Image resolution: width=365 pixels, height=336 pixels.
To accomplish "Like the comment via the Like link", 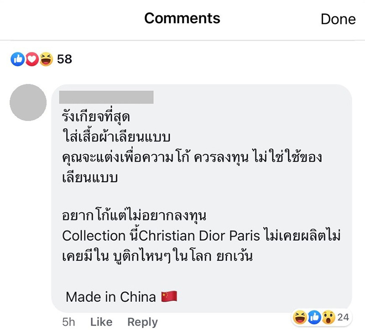I will click(x=101, y=322).
